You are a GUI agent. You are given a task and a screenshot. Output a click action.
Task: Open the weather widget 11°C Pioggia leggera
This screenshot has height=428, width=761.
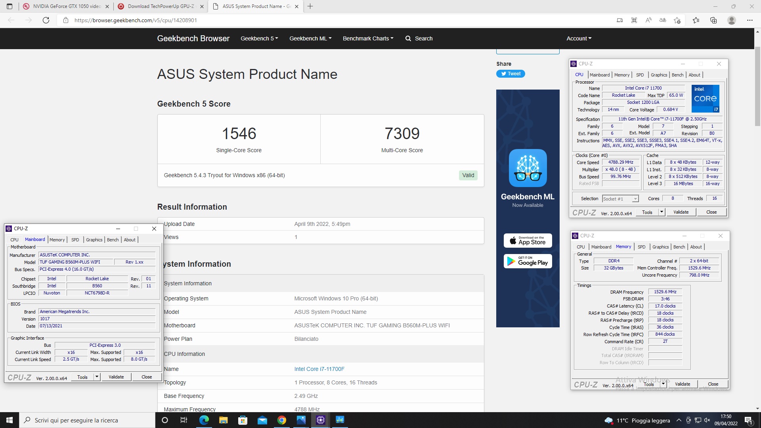(x=637, y=420)
